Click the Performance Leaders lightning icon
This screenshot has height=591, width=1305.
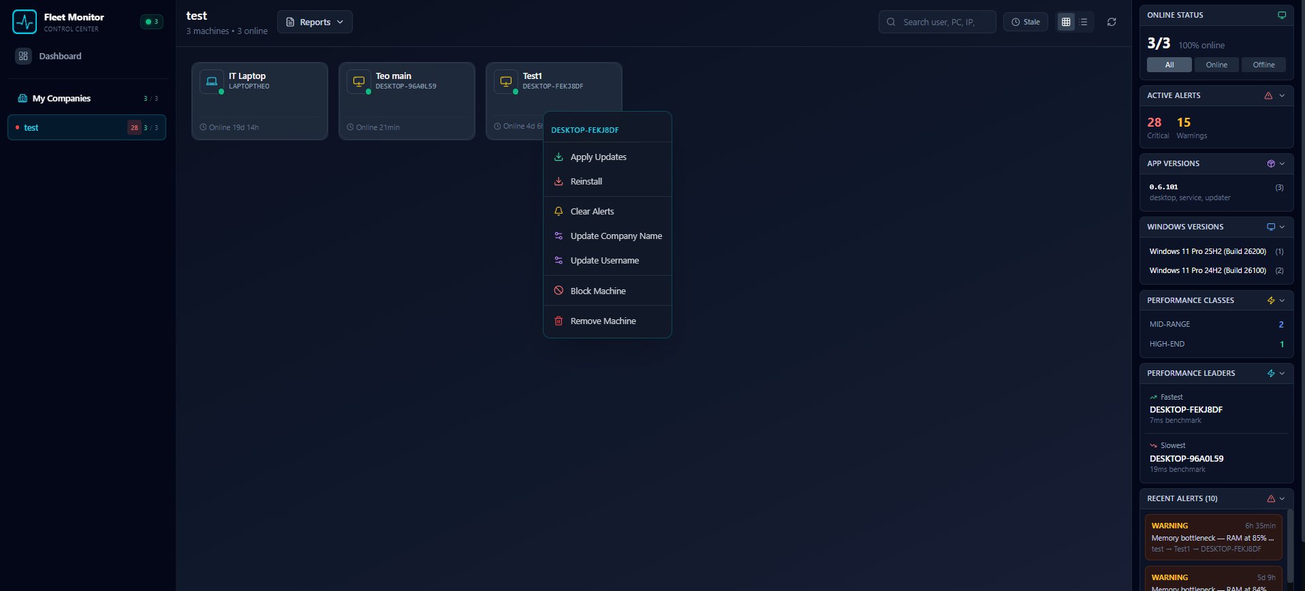coord(1271,373)
